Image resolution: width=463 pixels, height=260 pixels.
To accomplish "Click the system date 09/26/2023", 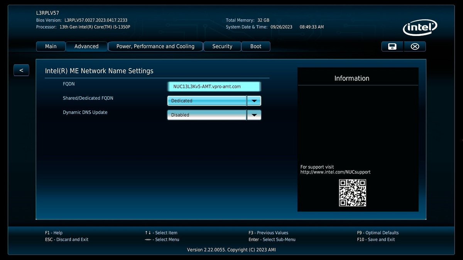I will tap(281, 27).
